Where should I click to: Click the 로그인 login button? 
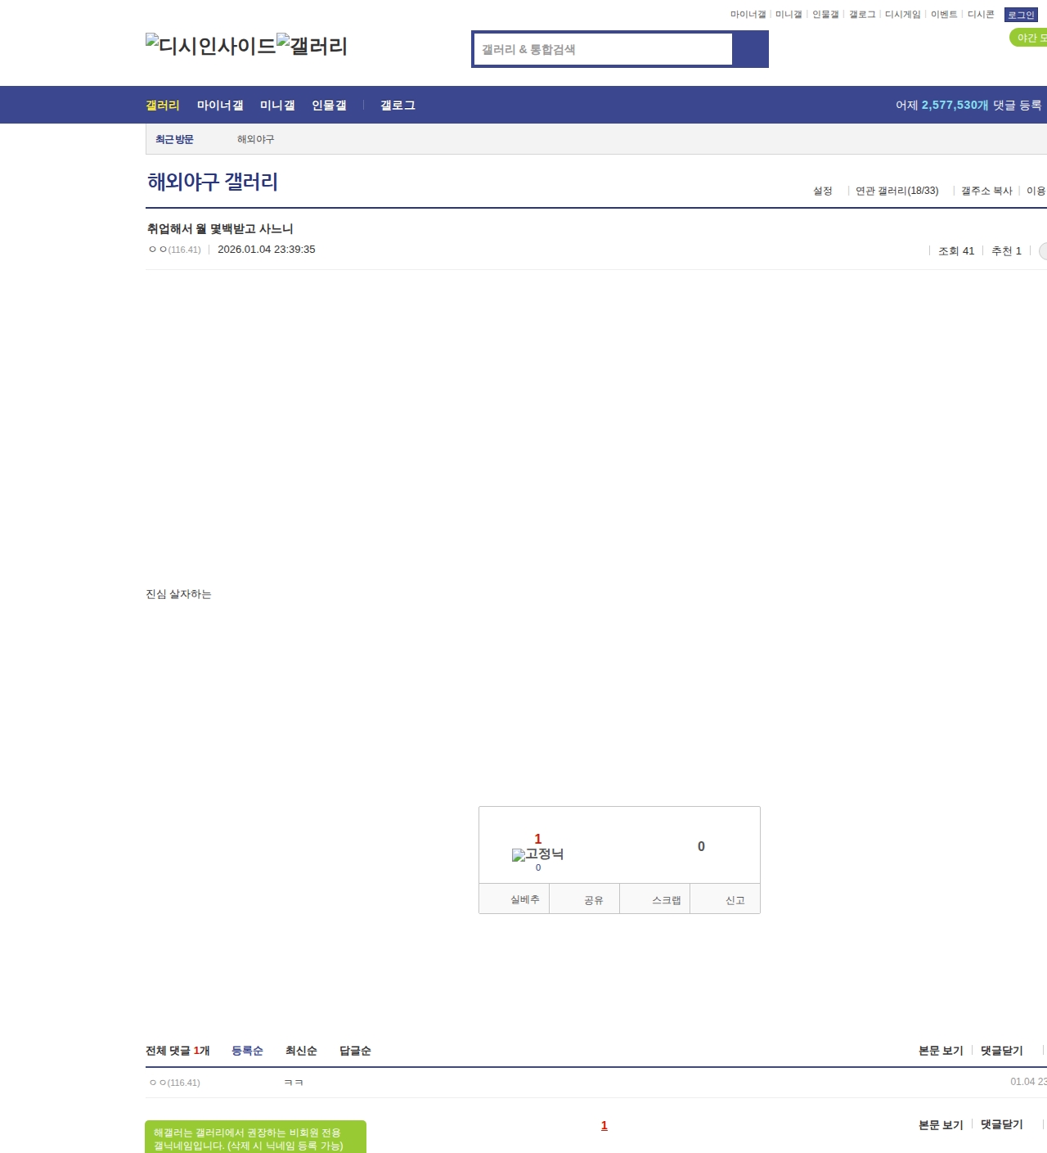1020,15
